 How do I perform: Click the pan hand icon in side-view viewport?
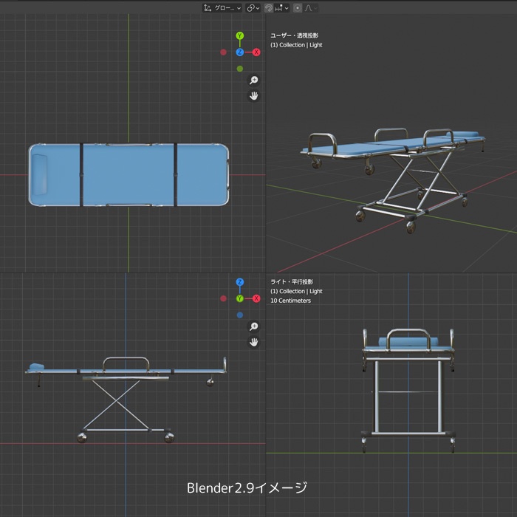tap(253, 342)
